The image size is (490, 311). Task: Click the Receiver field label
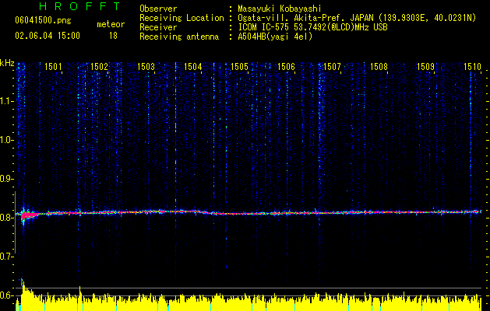coord(158,27)
